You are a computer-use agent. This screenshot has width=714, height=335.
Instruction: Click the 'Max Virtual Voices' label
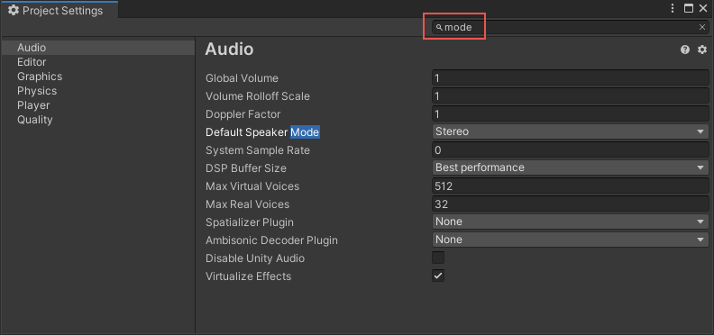click(252, 186)
